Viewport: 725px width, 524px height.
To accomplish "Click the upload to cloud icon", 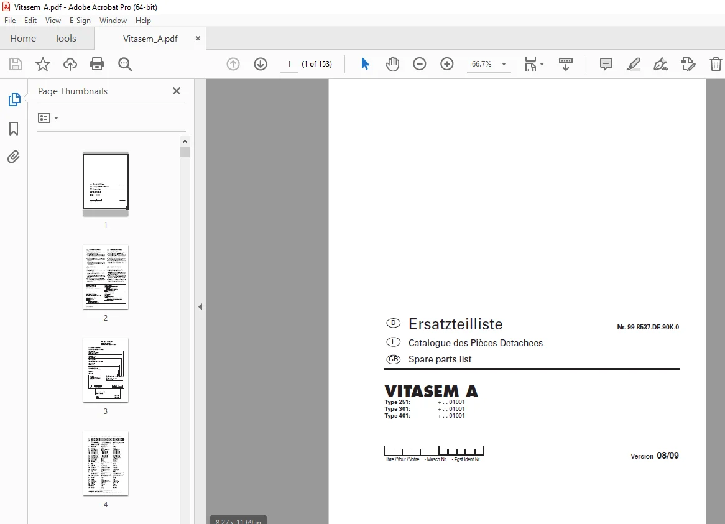I will (70, 64).
